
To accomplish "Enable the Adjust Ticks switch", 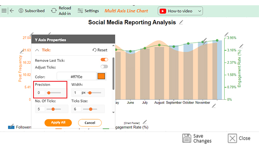I will coord(104,67).
